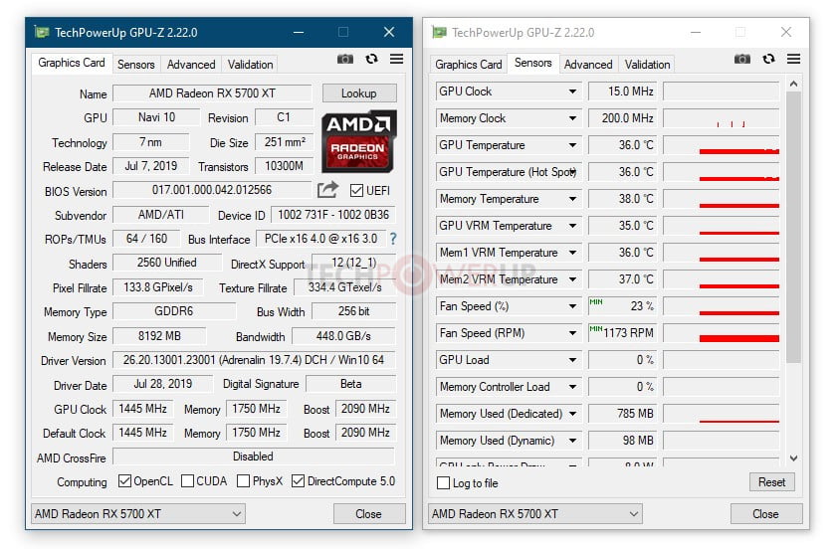Click the Bus Interface question mark icon
Viewport: 839px width, 549px height.
(393, 239)
